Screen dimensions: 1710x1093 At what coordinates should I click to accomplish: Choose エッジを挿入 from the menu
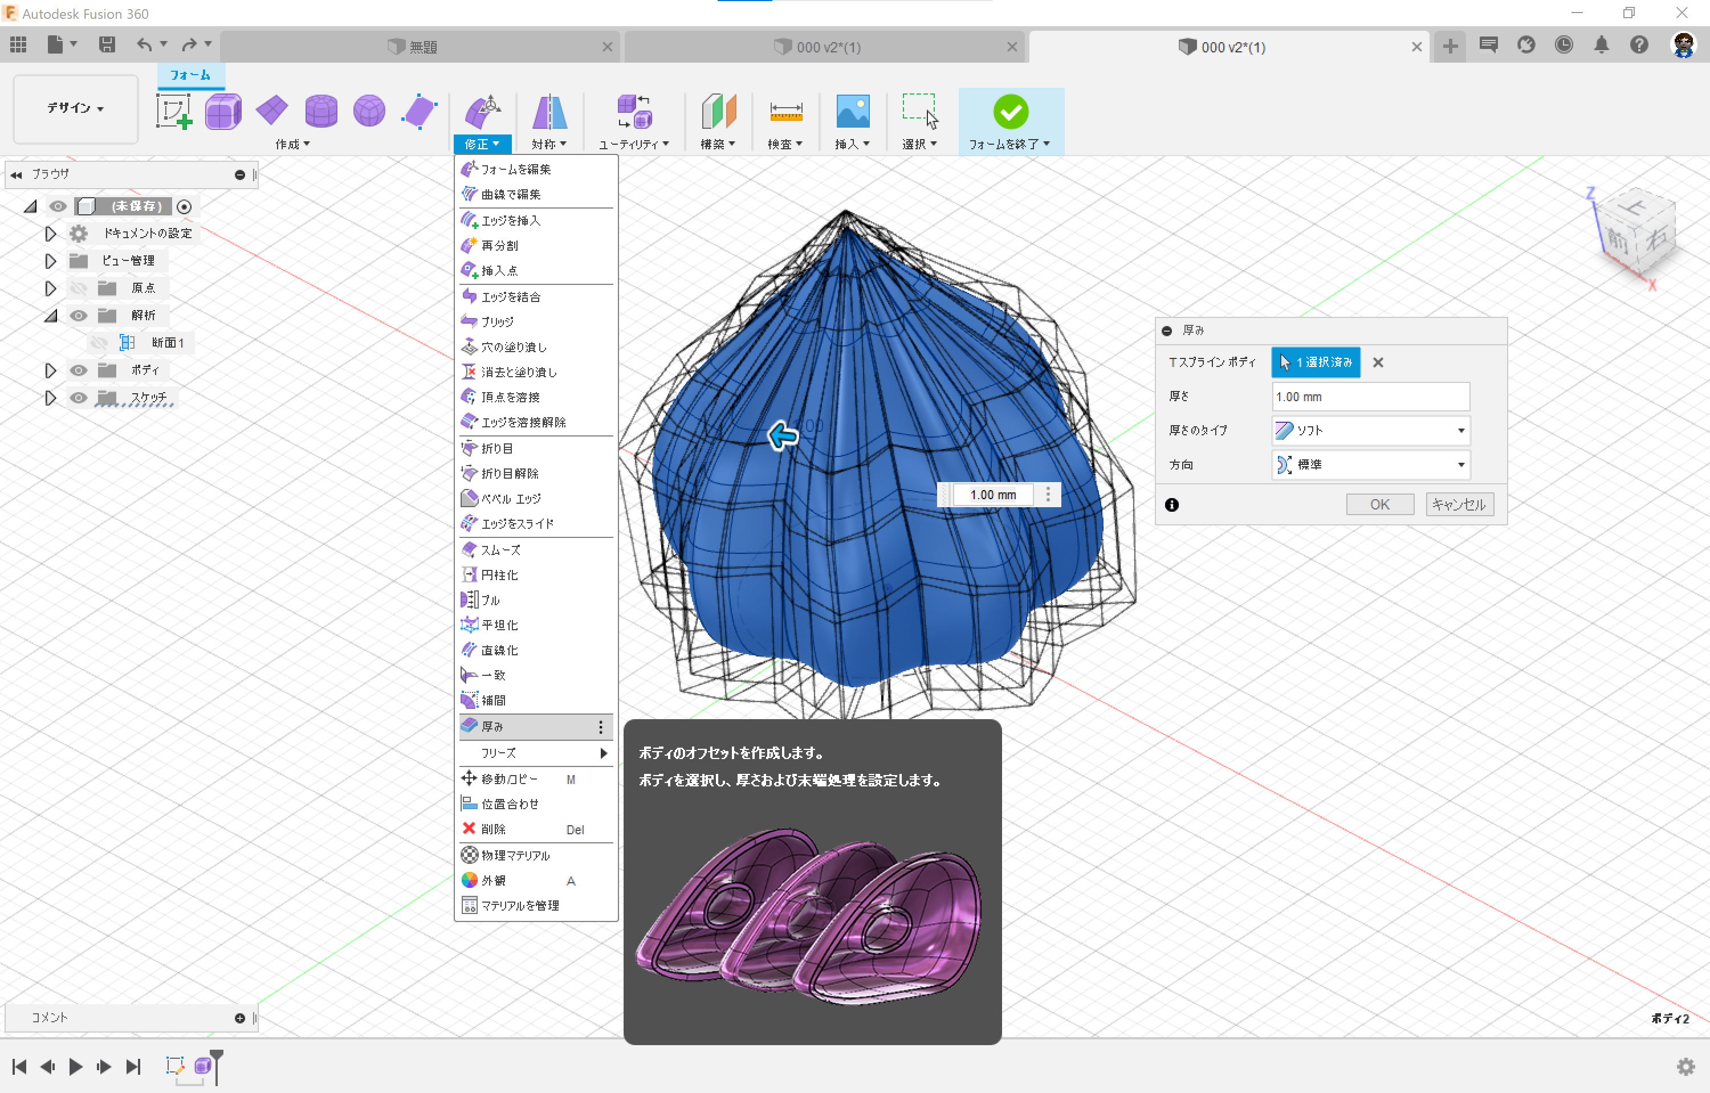coord(511,221)
